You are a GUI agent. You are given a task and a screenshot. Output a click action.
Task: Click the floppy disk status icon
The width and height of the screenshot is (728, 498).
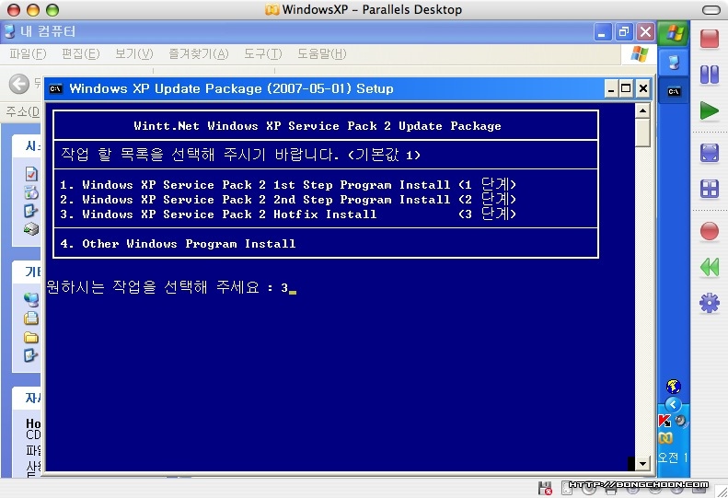click(545, 488)
